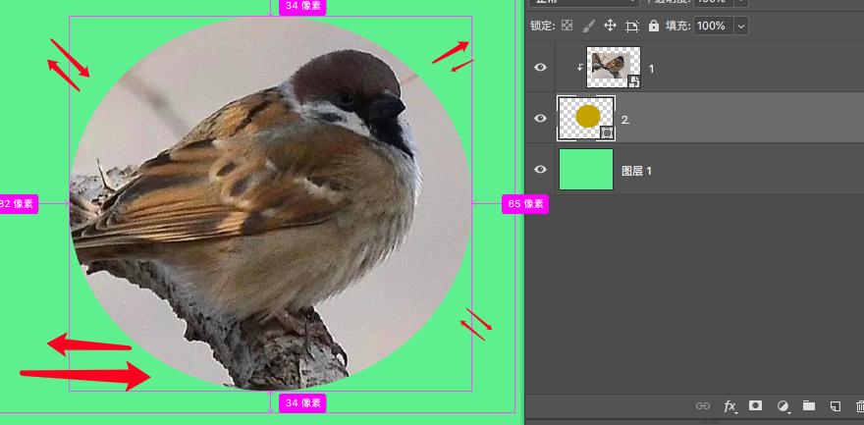Toggle lock position move-arrows icon
Viewport: 864px width, 425px height.
pos(610,26)
